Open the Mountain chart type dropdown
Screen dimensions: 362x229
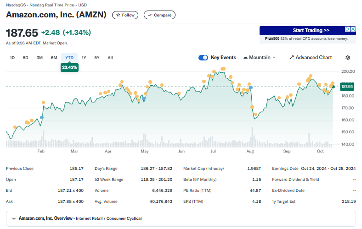(x=260, y=58)
